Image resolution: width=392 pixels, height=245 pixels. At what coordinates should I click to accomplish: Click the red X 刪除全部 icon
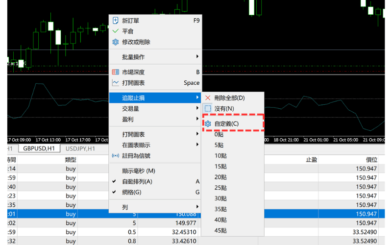click(208, 98)
